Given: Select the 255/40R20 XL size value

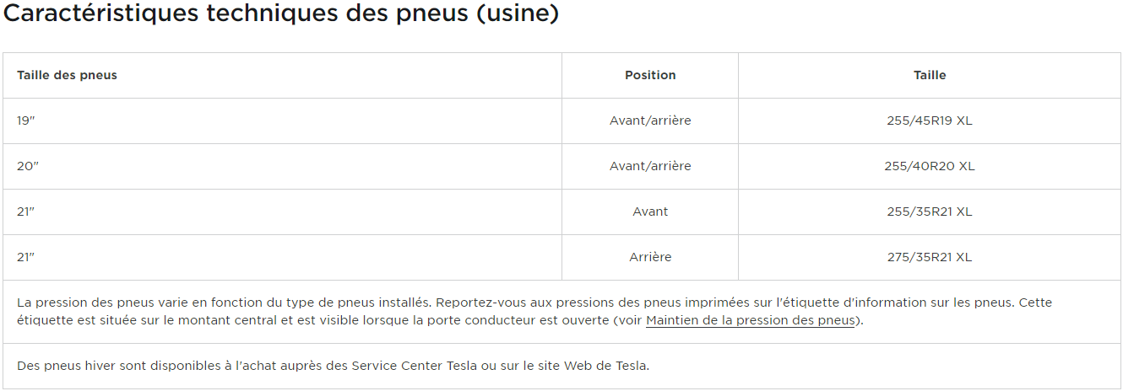Looking at the screenshot, I should tap(930, 166).
